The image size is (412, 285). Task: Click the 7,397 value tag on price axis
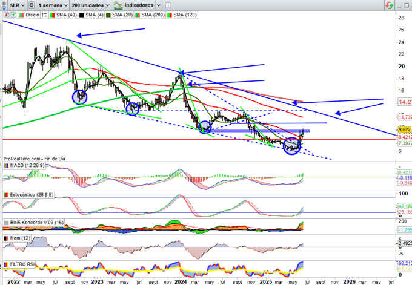tap(405, 143)
